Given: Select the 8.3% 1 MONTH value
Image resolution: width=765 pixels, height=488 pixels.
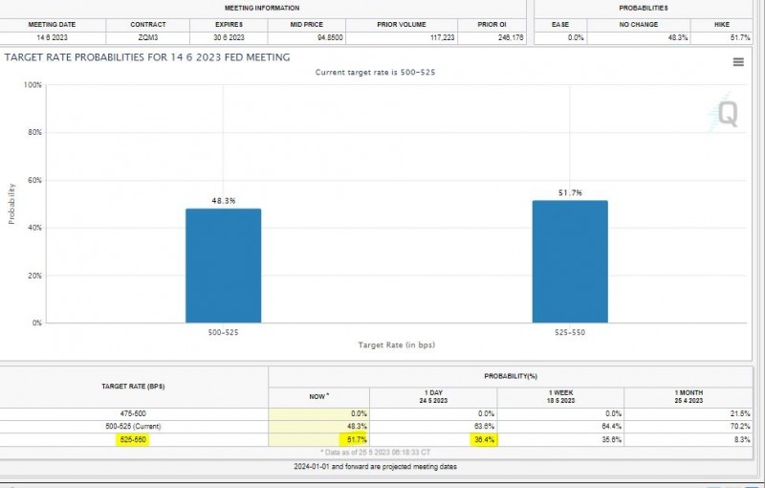Looking at the screenshot, I should click(x=742, y=440).
